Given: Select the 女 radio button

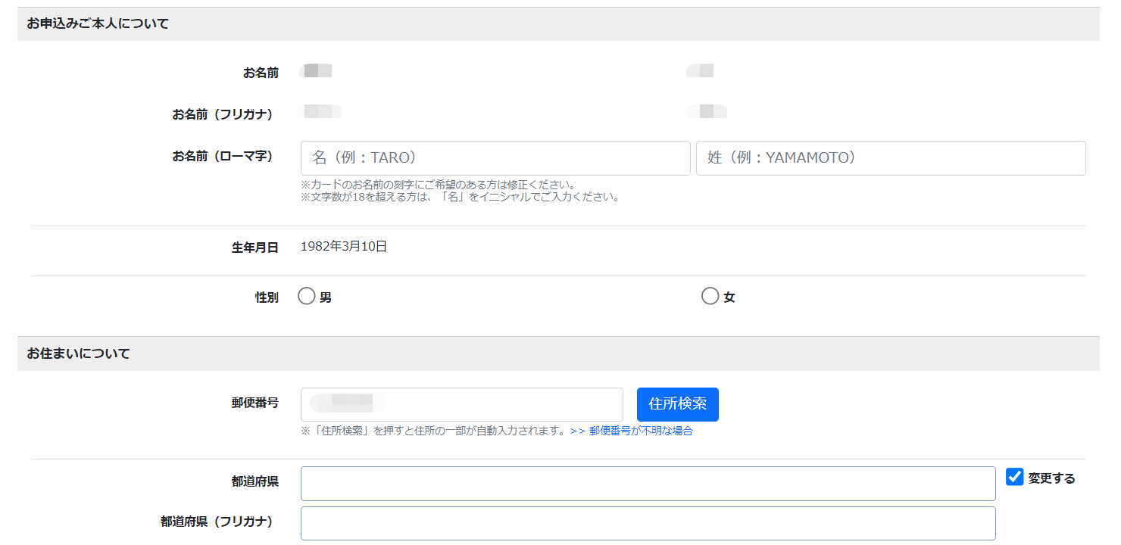Looking at the screenshot, I should click(x=710, y=297).
